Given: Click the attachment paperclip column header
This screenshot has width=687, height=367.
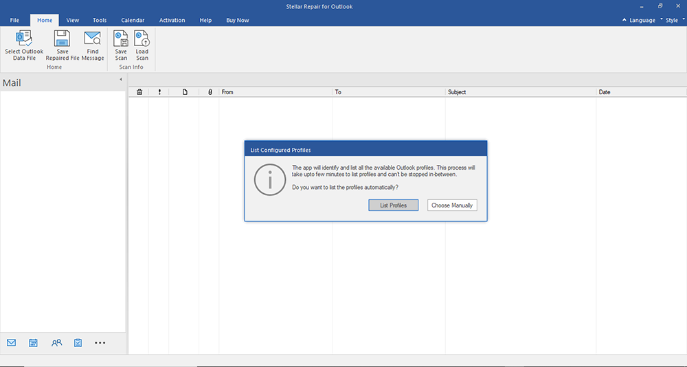Looking at the screenshot, I should pyautogui.click(x=210, y=92).
